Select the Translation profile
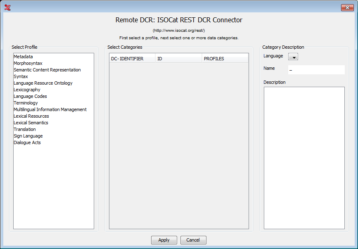 54,129
